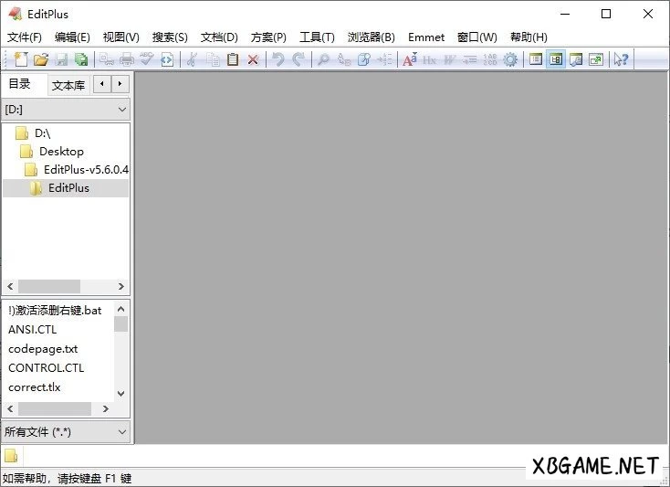The image size is (670, 487).
Task: Toggle the Document Selector toolbar button
Action: click(536, 59)
